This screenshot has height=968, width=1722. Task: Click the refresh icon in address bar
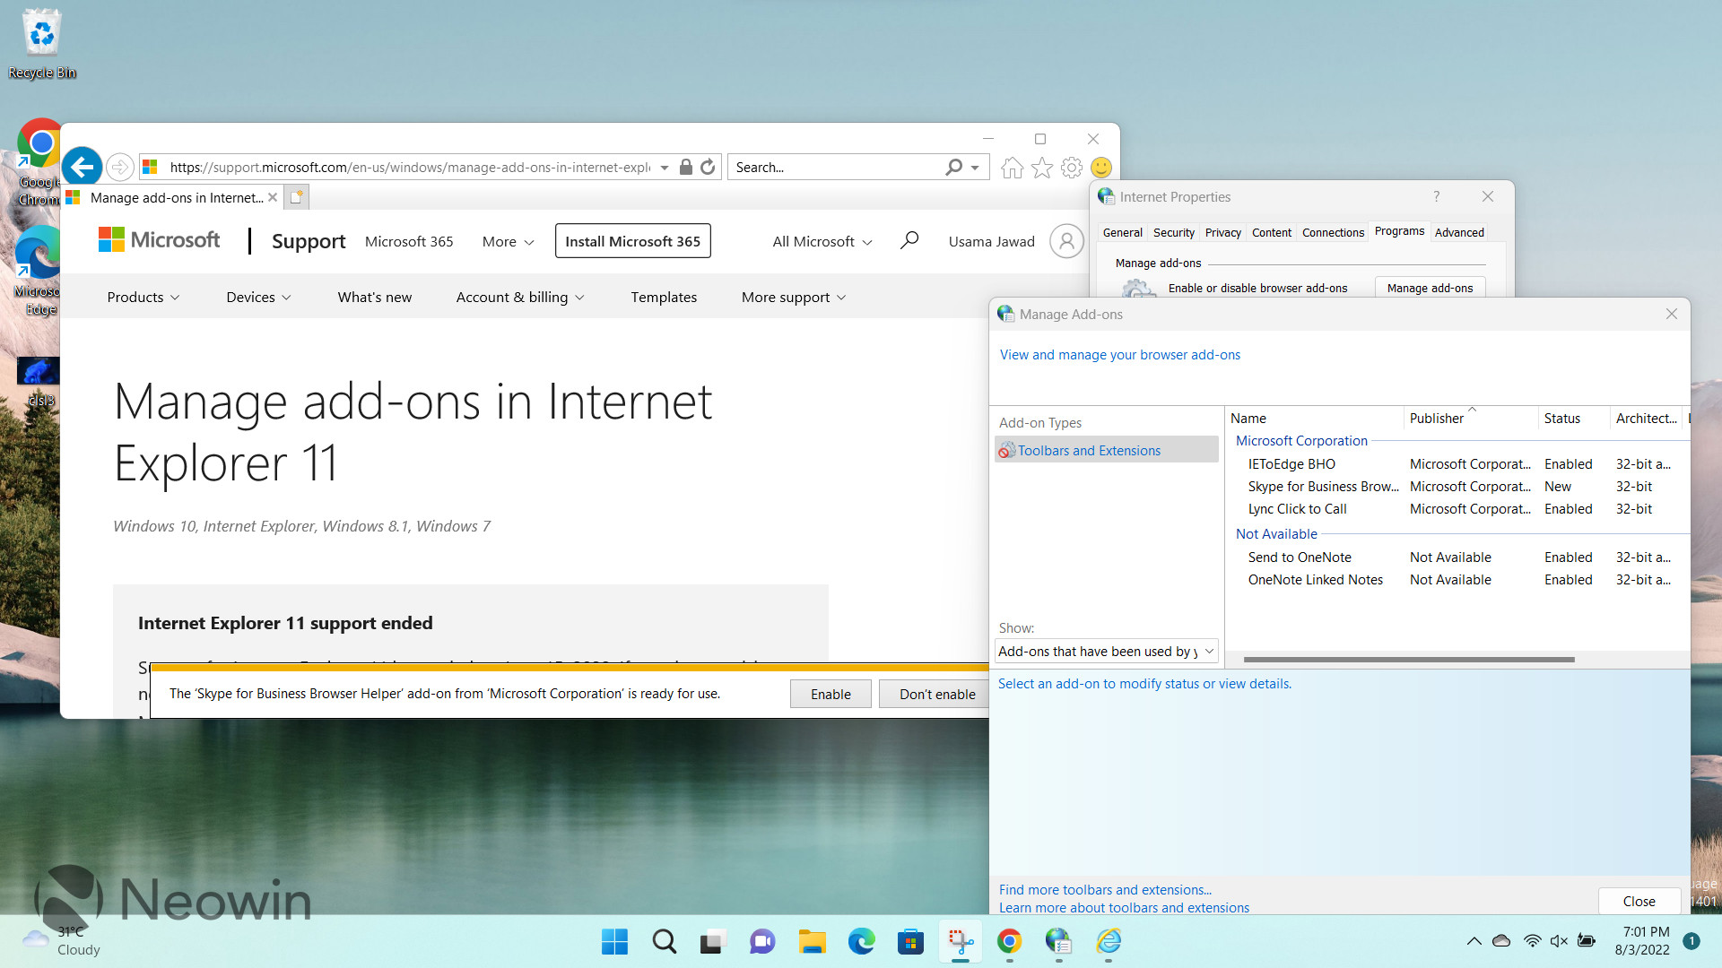tap(708, 167)
